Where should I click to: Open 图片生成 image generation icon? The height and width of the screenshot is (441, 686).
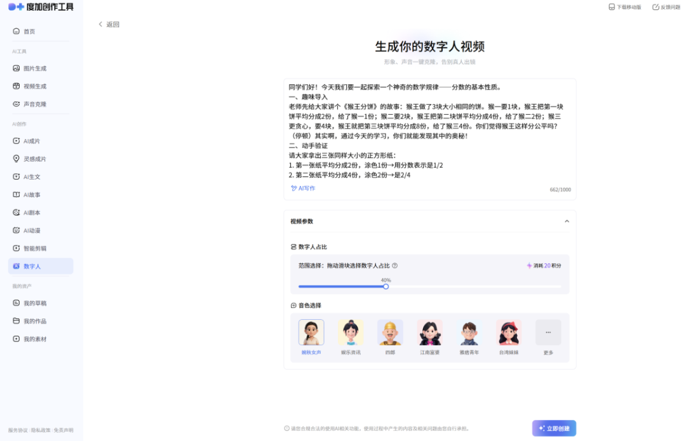16,68
